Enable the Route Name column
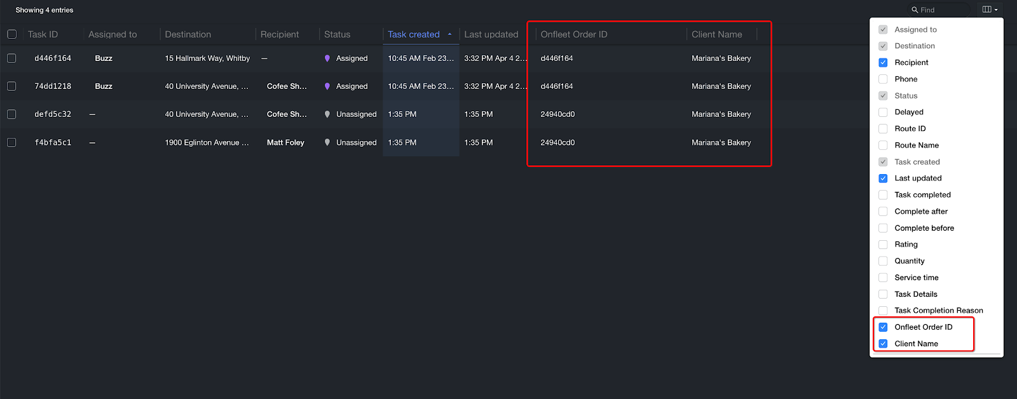This screenshot has width=1017, height=399. tap(883, 145)
